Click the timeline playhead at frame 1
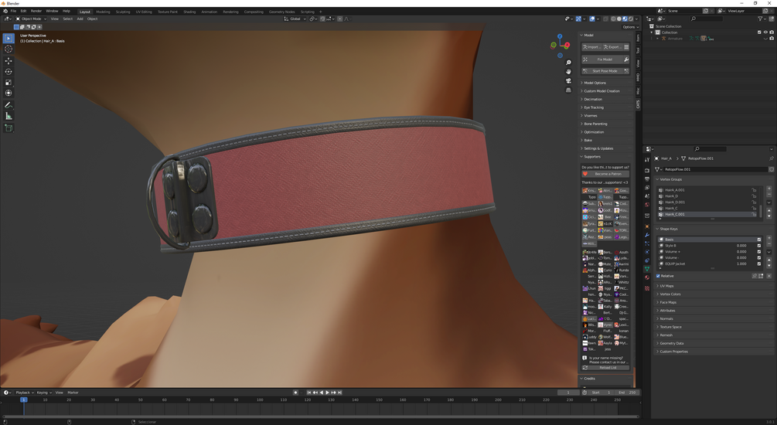Screen dimensions: 777x425 coord(23,399)
